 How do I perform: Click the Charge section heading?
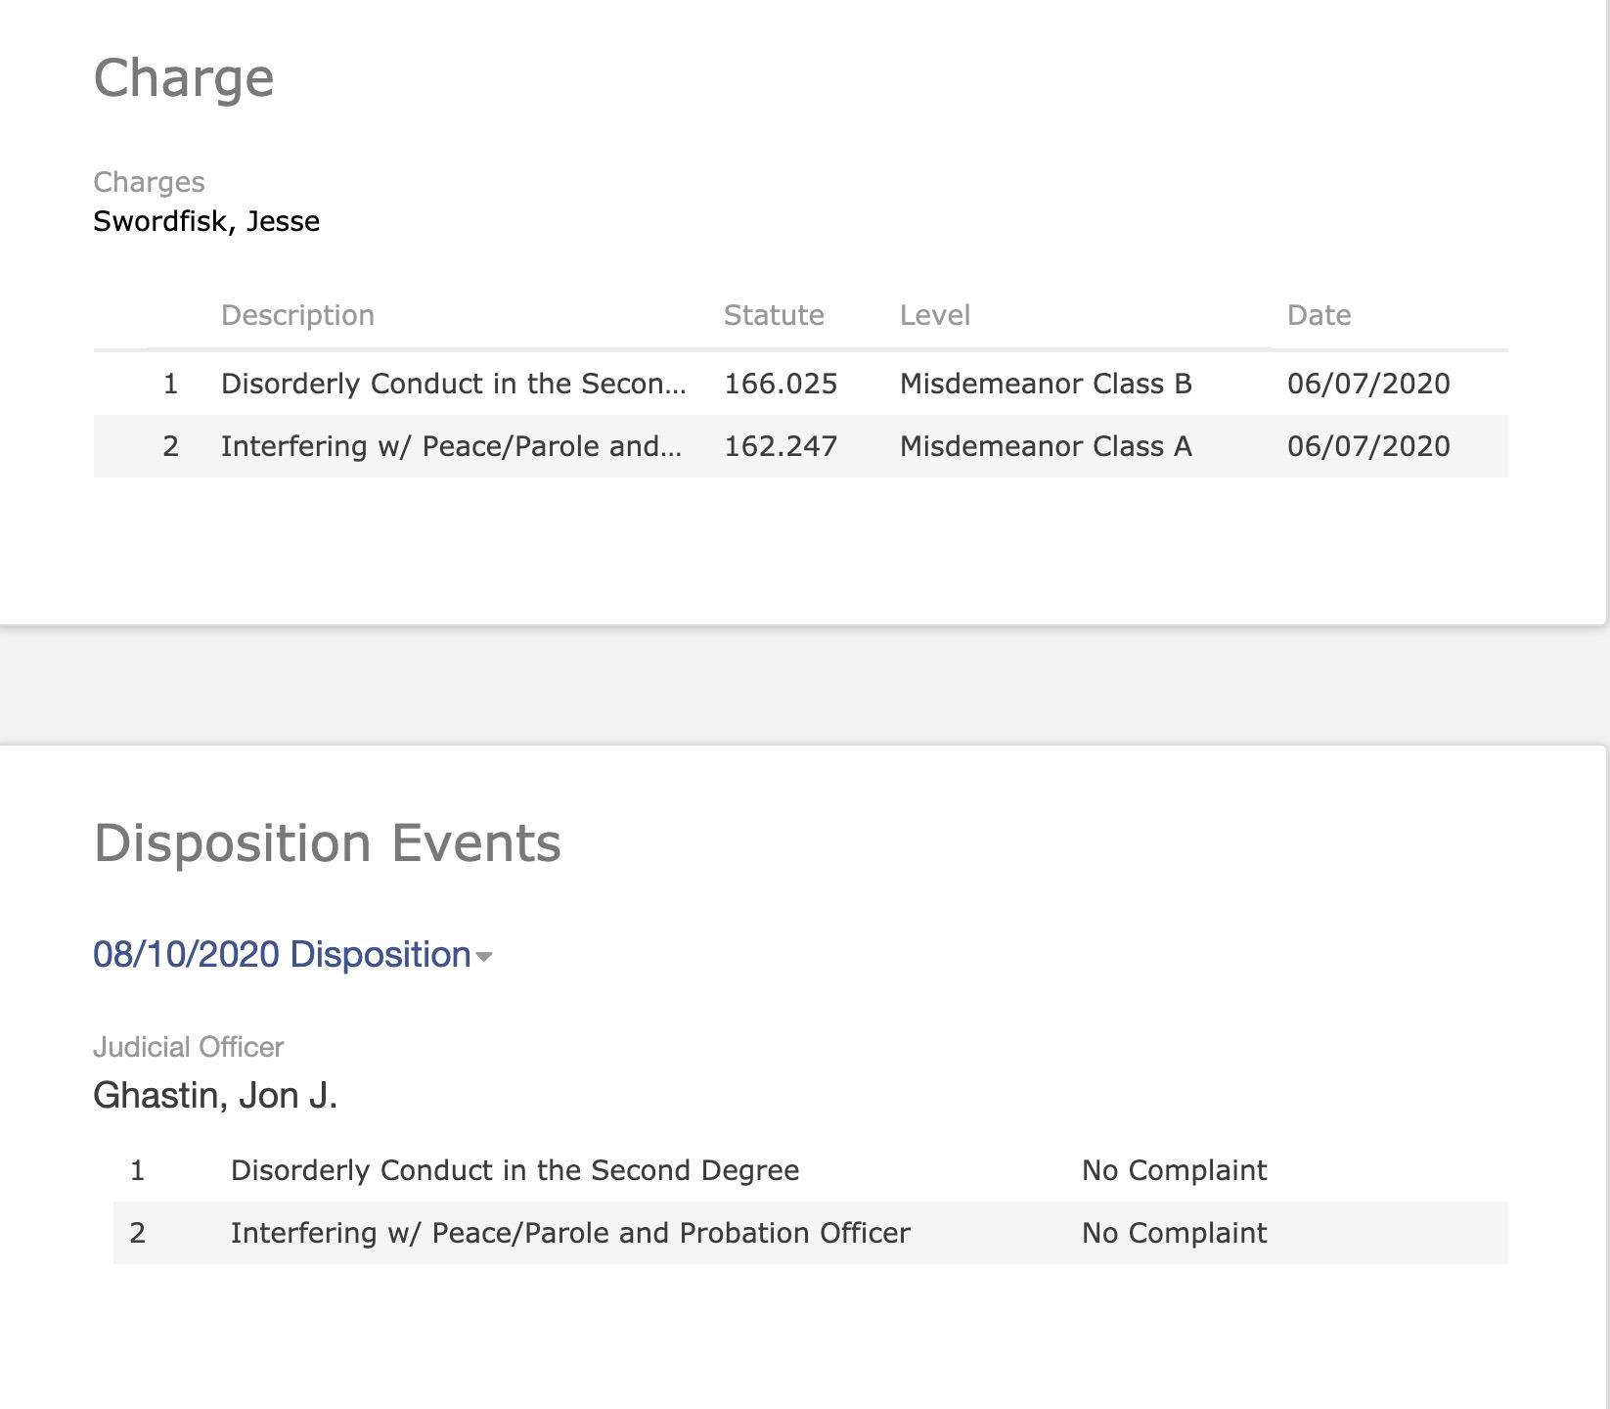tap(184, 77)
